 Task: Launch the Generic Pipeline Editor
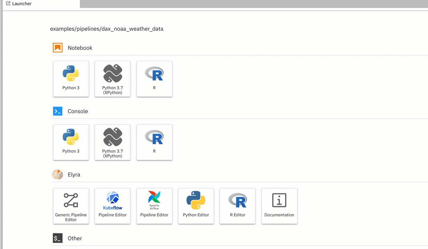coord(71,206)
